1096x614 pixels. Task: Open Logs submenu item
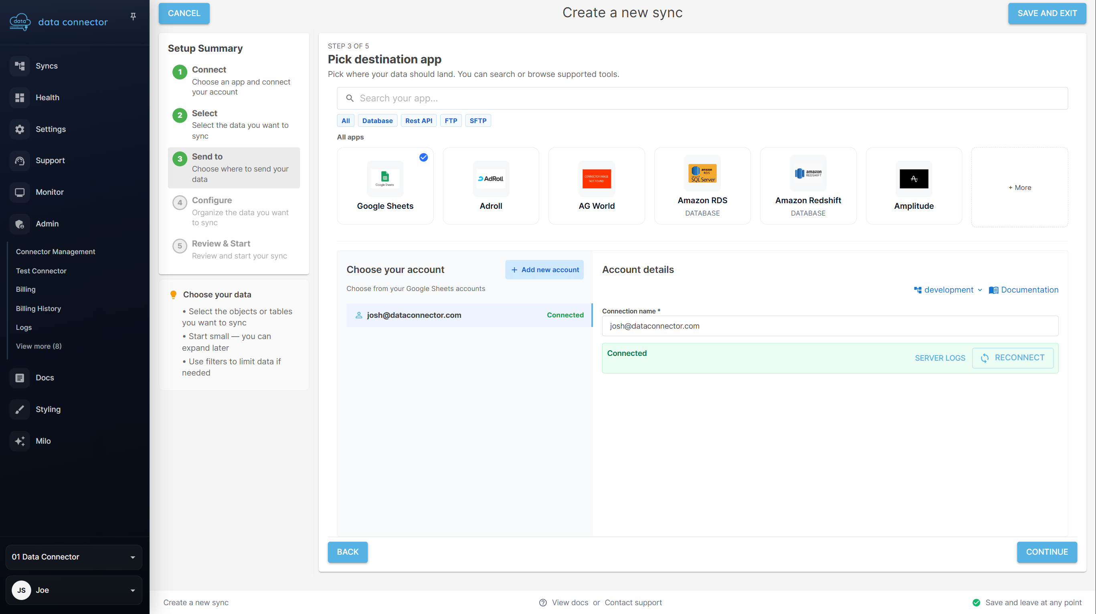pyautogui.click(x=24, y=327)
